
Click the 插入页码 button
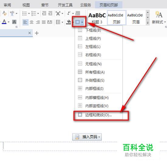click(87, 137)
